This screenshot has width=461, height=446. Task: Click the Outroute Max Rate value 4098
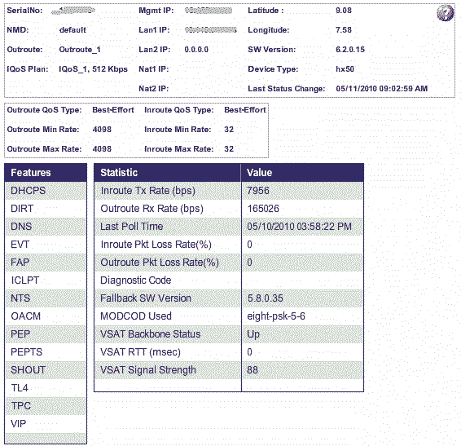pos(102,149)
